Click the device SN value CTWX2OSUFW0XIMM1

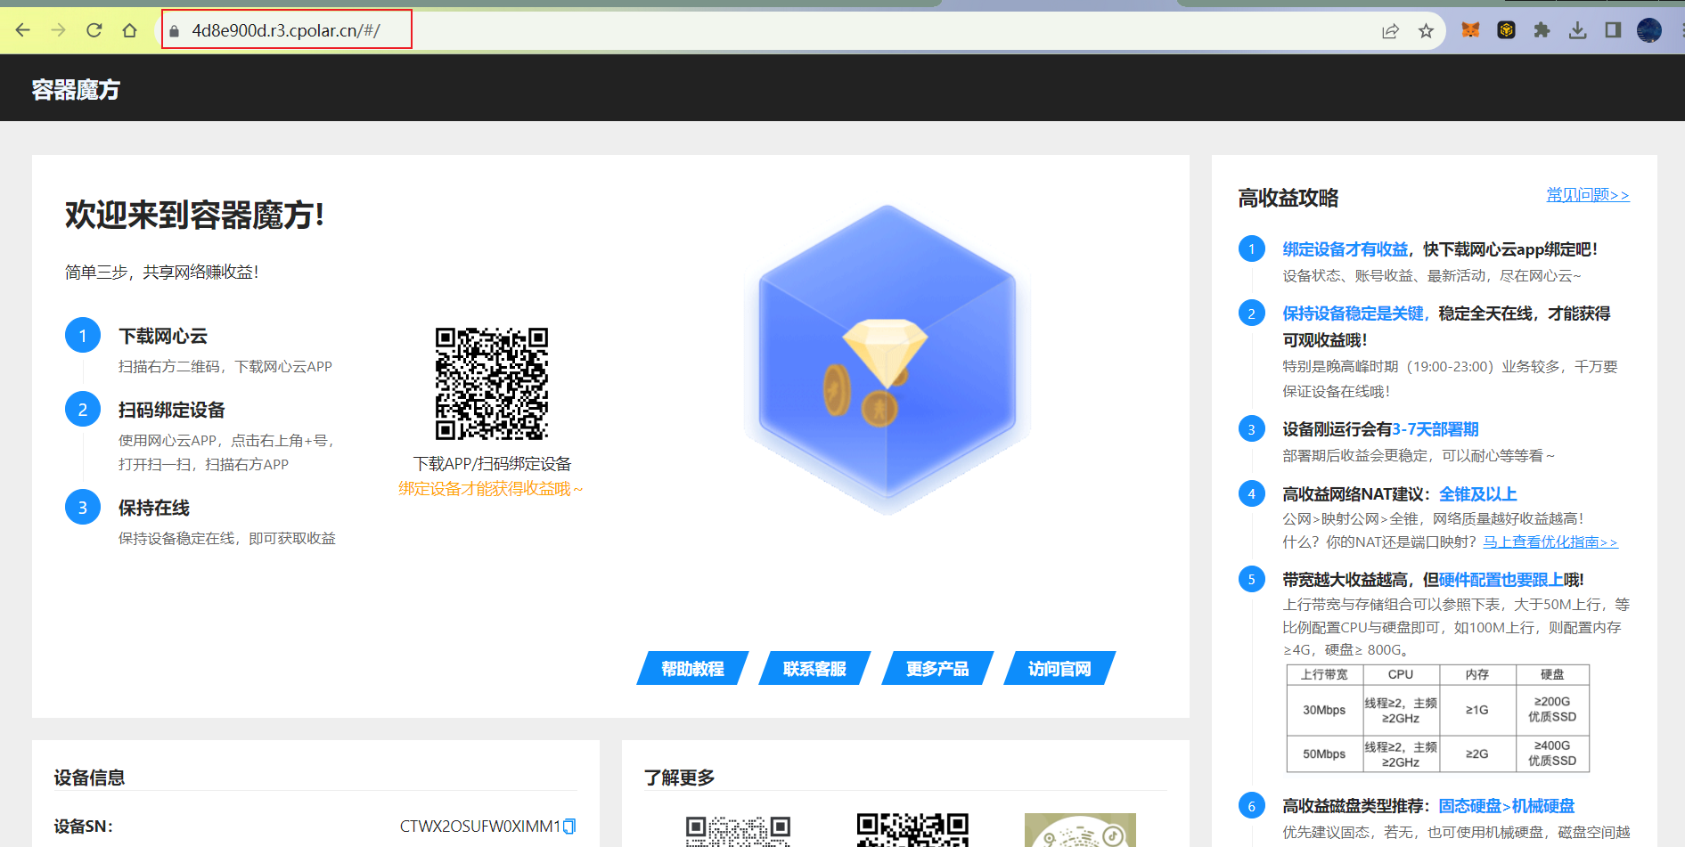pyautogui.click(x=480, y=827)
